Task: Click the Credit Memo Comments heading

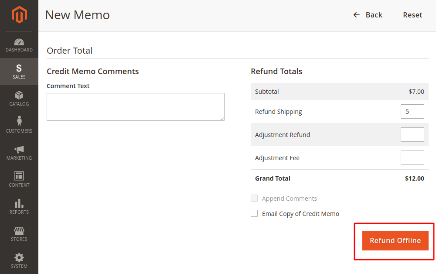Action: pos(92,72)
